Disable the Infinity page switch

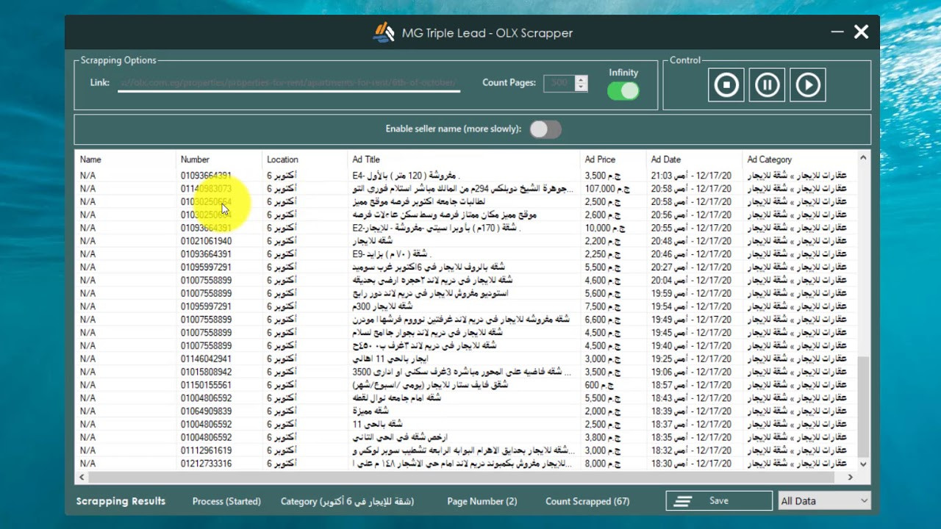(x=623, y=90)
